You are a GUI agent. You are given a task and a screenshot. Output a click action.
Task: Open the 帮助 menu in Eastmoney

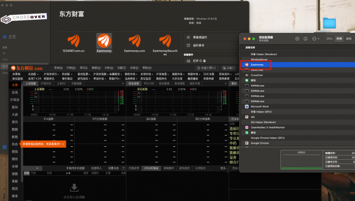(147, 68)
